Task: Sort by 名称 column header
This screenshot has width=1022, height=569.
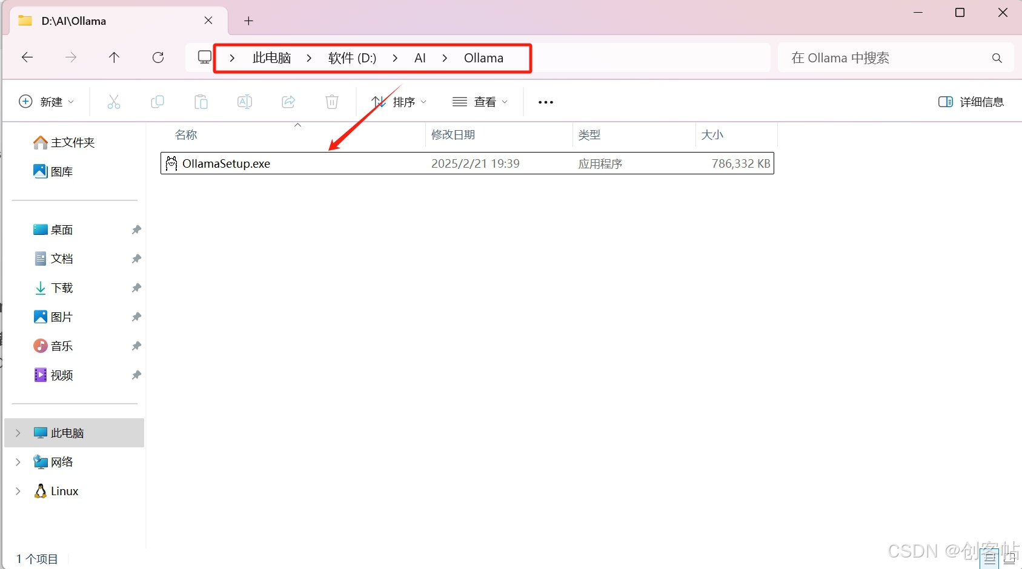Action: 186,135
